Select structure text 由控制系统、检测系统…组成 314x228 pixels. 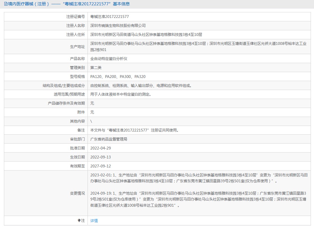tap(141, 86)
